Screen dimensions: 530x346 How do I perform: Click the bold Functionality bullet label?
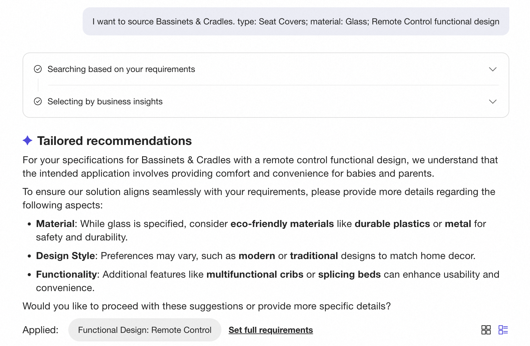click(66, 274)
